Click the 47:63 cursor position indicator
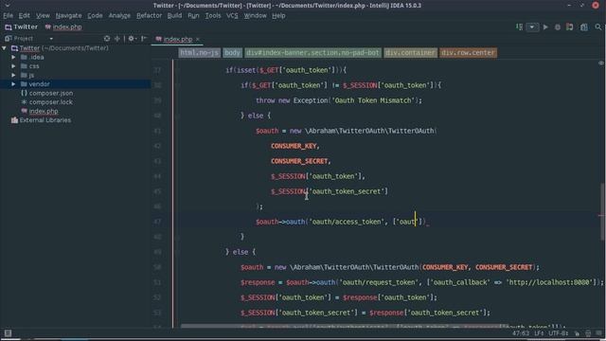Viewport: 606px width, 341px height. pos(521,333)
